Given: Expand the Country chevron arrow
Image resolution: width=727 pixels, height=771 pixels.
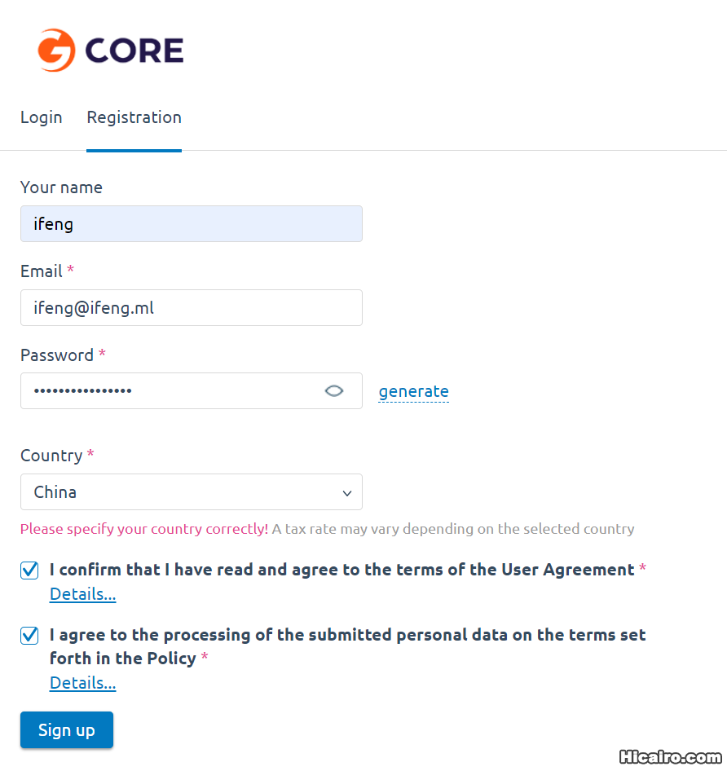Looking at the screenshot, I should (x=347, y=493).
